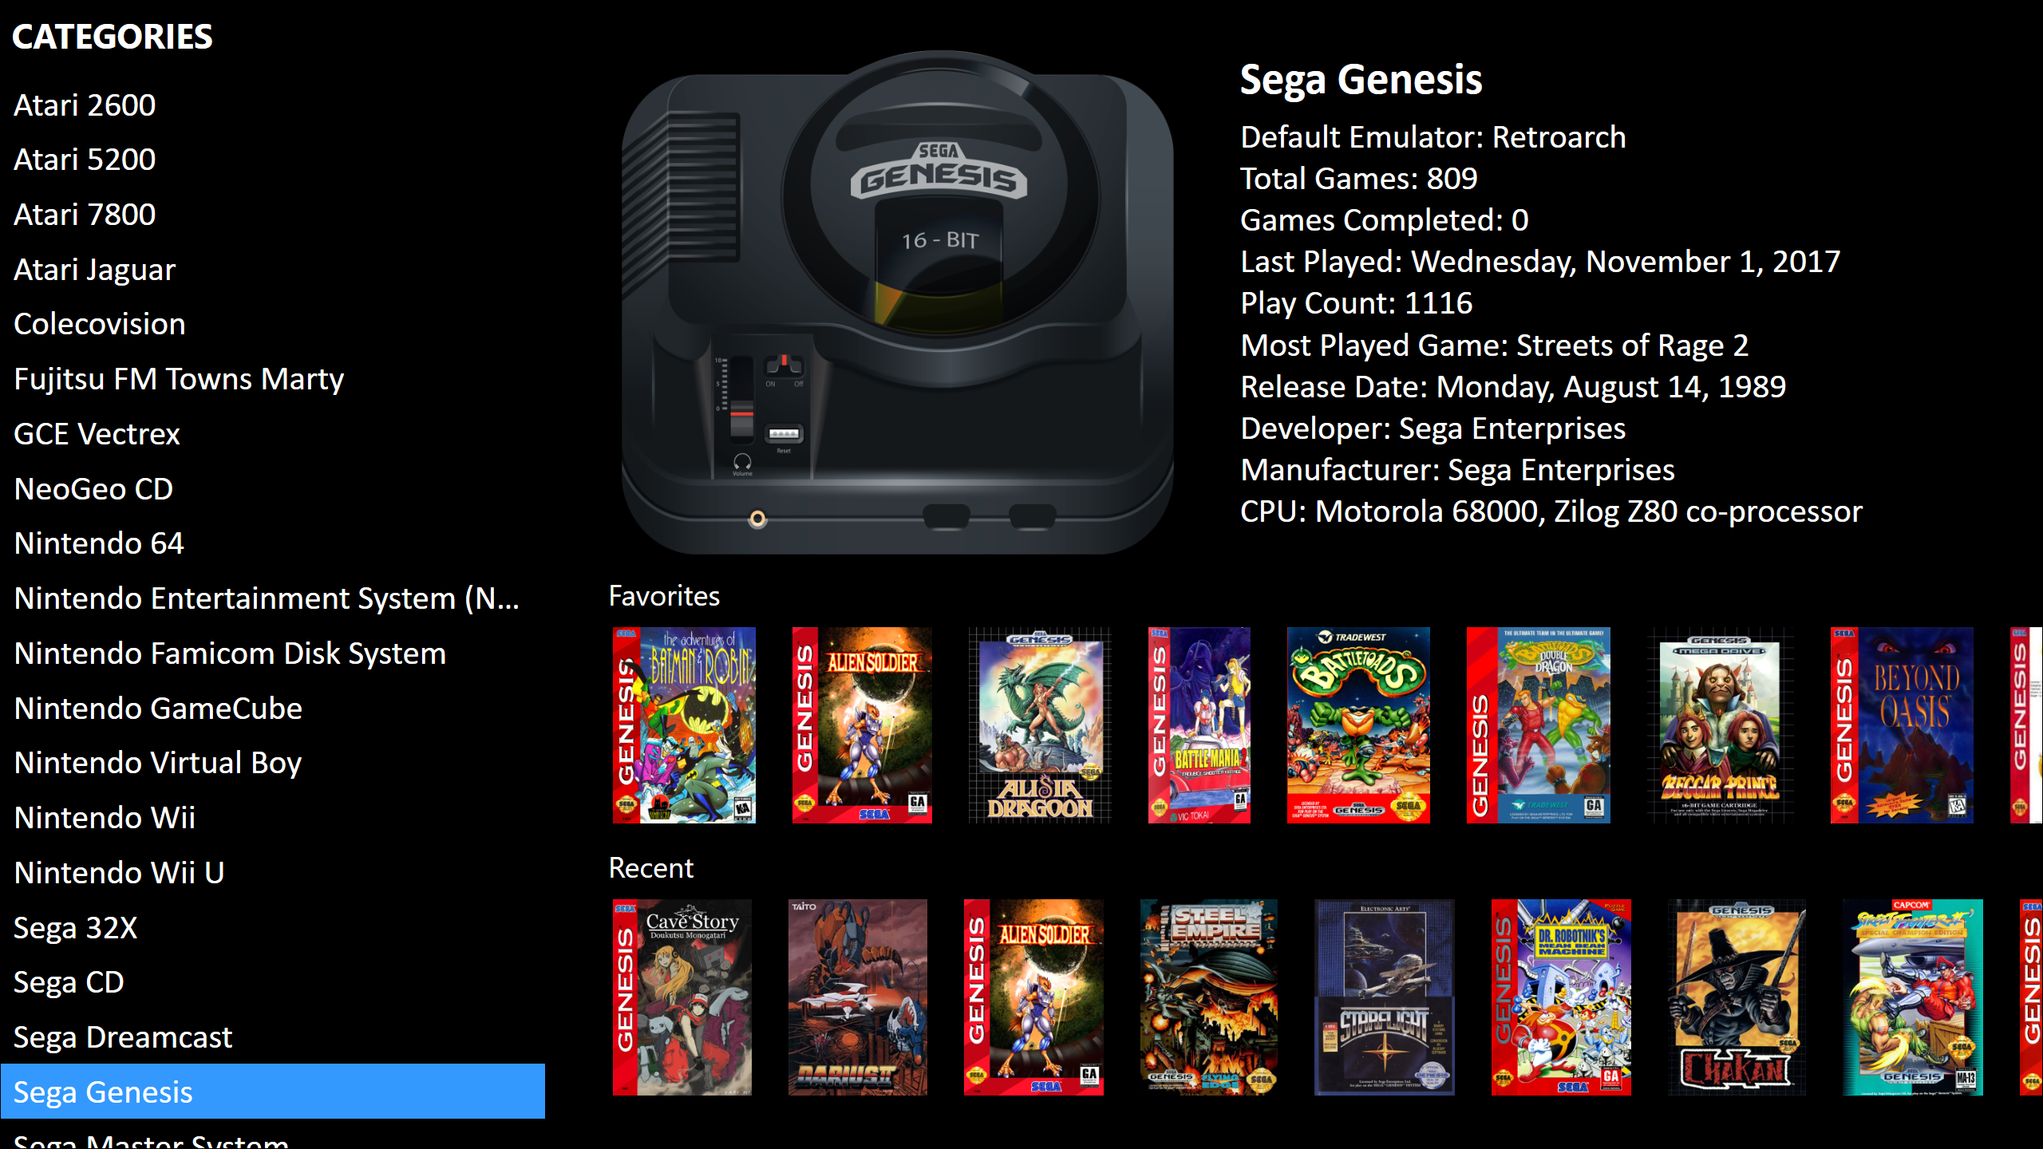Select Alien Soldier in the Favorites row
This screenshot has height=1149, width=2043.
click(x=862, y=725)
